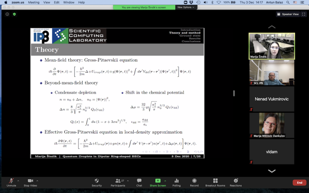Open the Chat panel
This screenshot has width=309, height=193.
click(139, 181)
